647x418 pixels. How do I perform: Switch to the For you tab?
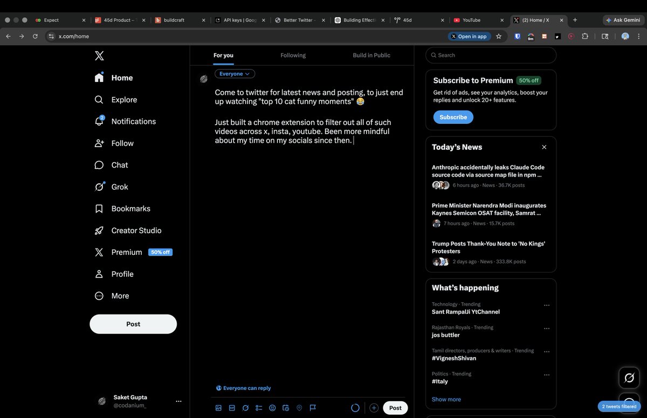coord(223,55)
